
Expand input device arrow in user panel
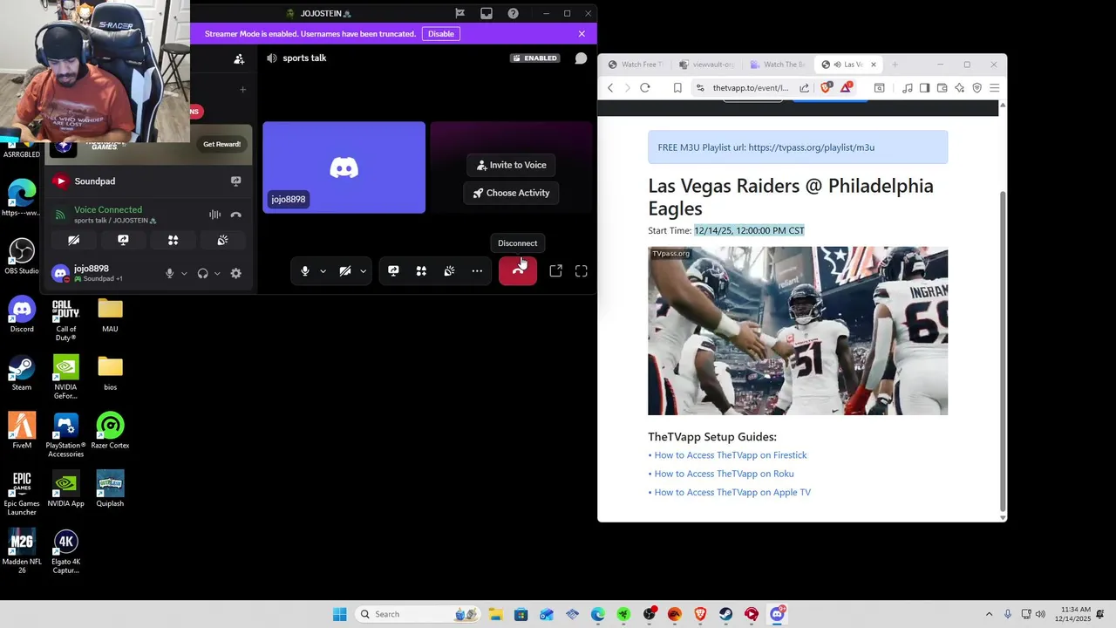coord(184,274)
